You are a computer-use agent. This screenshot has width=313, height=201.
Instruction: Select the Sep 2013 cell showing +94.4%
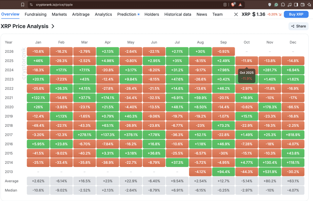click(223, 172)
